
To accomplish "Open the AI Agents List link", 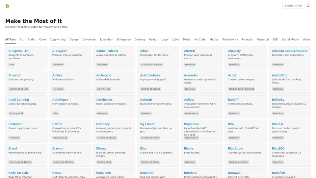I will pyautogui.click(x=18, y=51).
